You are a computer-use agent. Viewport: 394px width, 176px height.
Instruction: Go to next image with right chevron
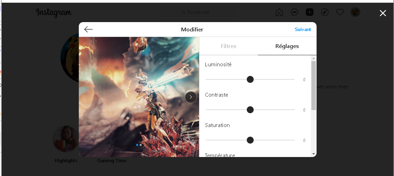pos(191,97)
